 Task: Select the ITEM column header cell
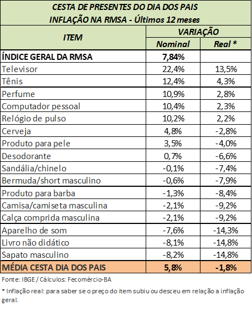pos(73,38)
